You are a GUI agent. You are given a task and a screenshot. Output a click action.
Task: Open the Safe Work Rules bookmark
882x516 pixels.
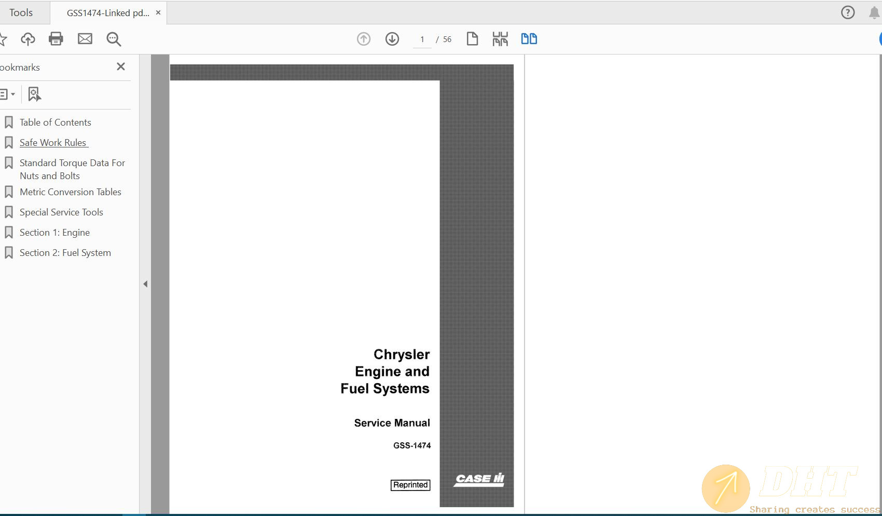tap(53, 143)
